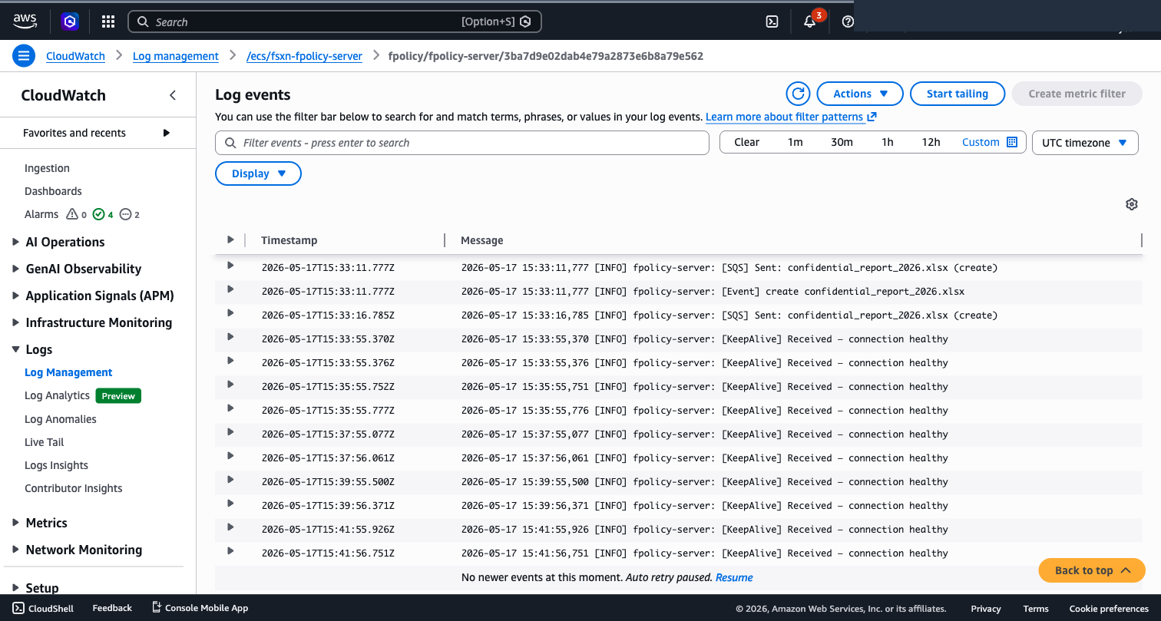The height and width of the screenshot is (621, 1161).
Task: Open the UTC timezone dropdown
Action: (1085, 143)
